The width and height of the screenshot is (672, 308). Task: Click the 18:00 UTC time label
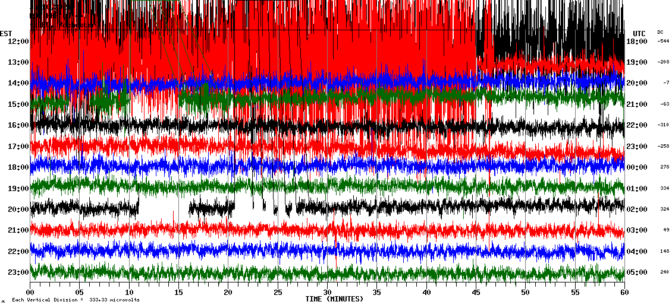click(637, 42)
